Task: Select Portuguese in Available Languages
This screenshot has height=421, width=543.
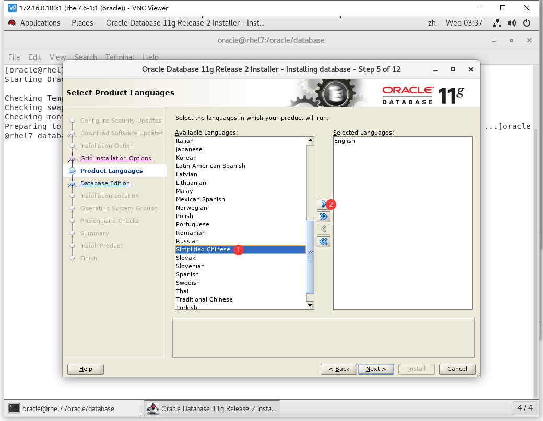Action: [x=240, y=224]
